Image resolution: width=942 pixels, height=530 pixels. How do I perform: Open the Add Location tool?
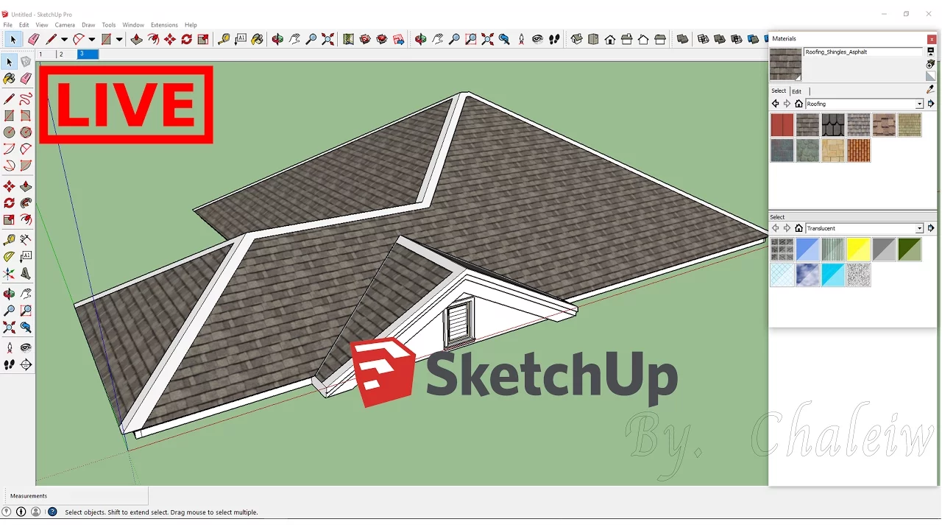coord(348,39)
